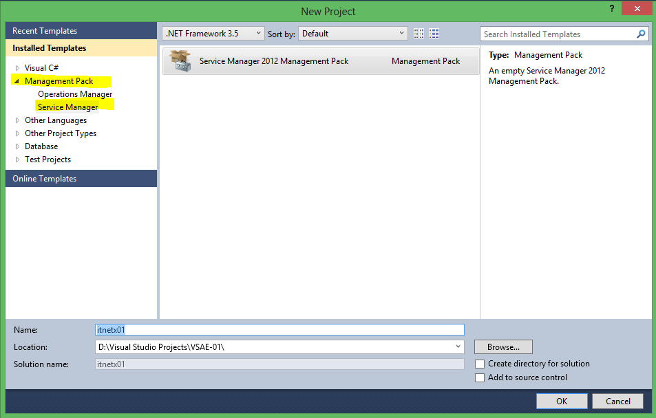The image size is (656, 418).
Task: Click the Service Manager 2012 template package icon
Action: pos(180,61)
